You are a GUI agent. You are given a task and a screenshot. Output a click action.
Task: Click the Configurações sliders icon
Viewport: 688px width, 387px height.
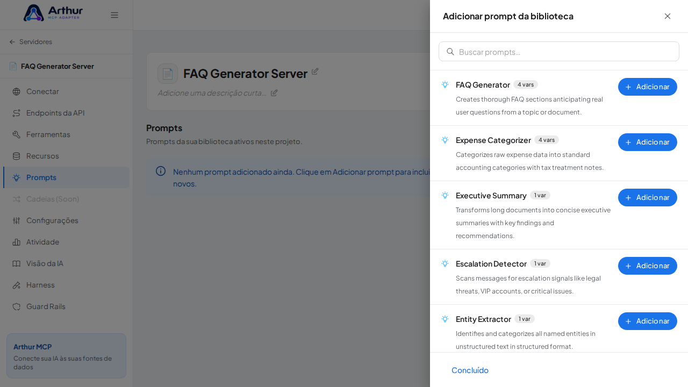[x=16, y=220]
